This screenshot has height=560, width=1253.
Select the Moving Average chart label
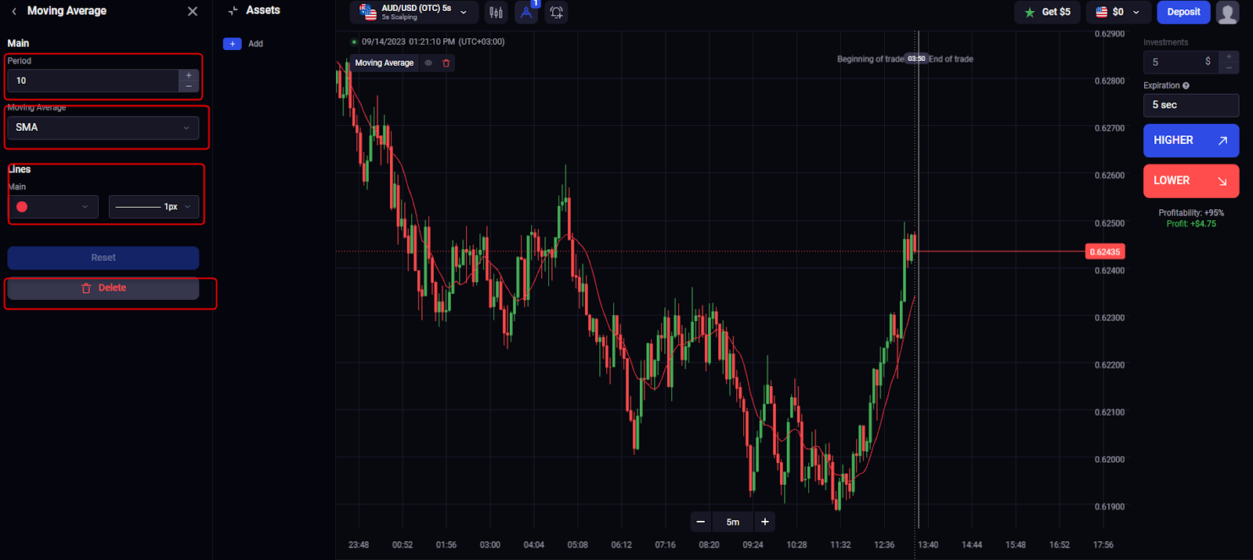tap(384, 63)
